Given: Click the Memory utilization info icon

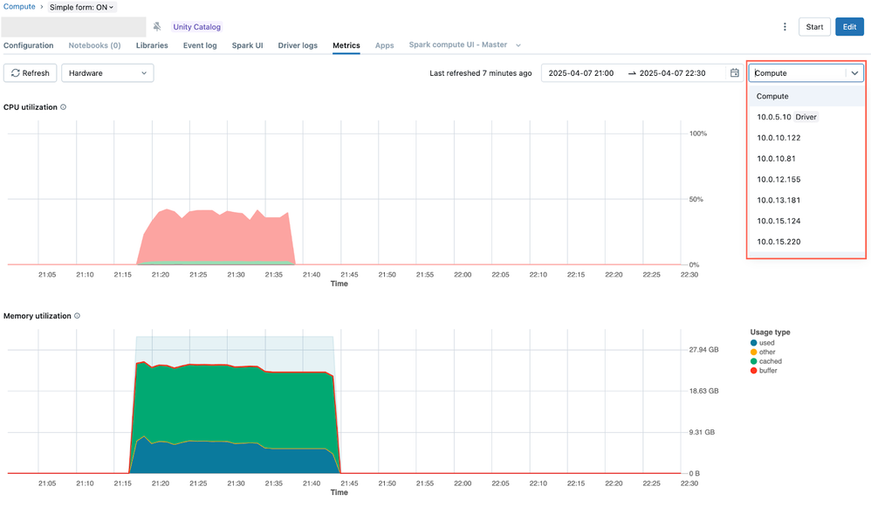Looking at the screenshot, I should tap(77, 316).
